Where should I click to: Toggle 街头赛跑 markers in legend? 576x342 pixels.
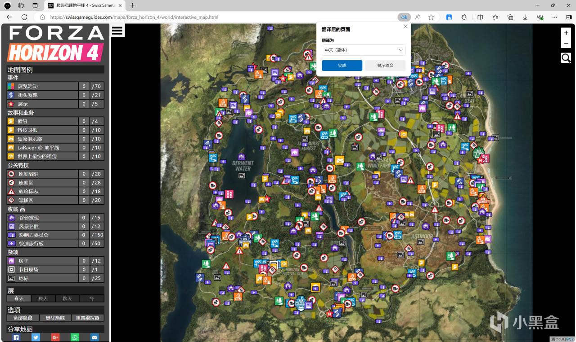(x=55, y=95)
